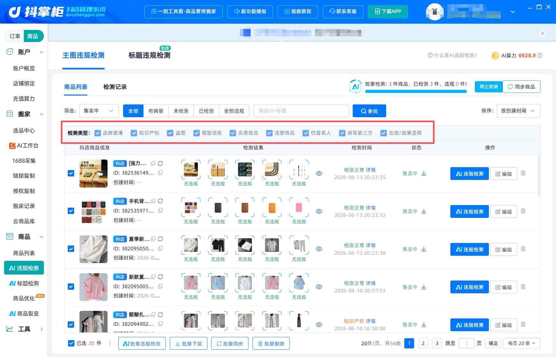
Task: Copy the title of 新款夏 product
Action: click(x=153, y=277)
